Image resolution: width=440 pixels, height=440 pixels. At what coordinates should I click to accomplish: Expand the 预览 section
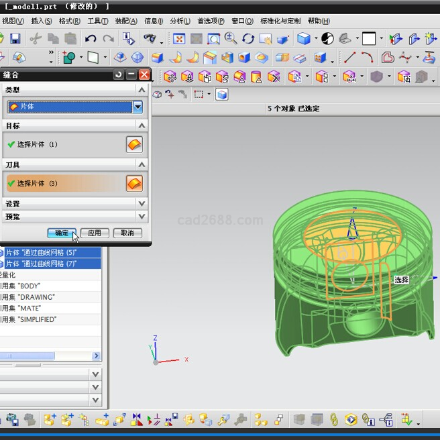141,217
